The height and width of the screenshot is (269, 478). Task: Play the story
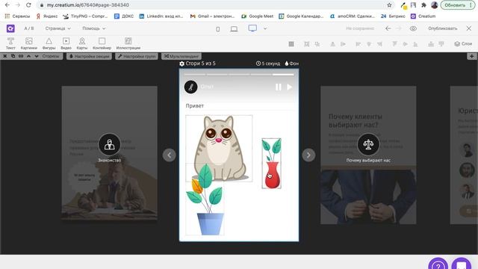click(x=289, y=87)
